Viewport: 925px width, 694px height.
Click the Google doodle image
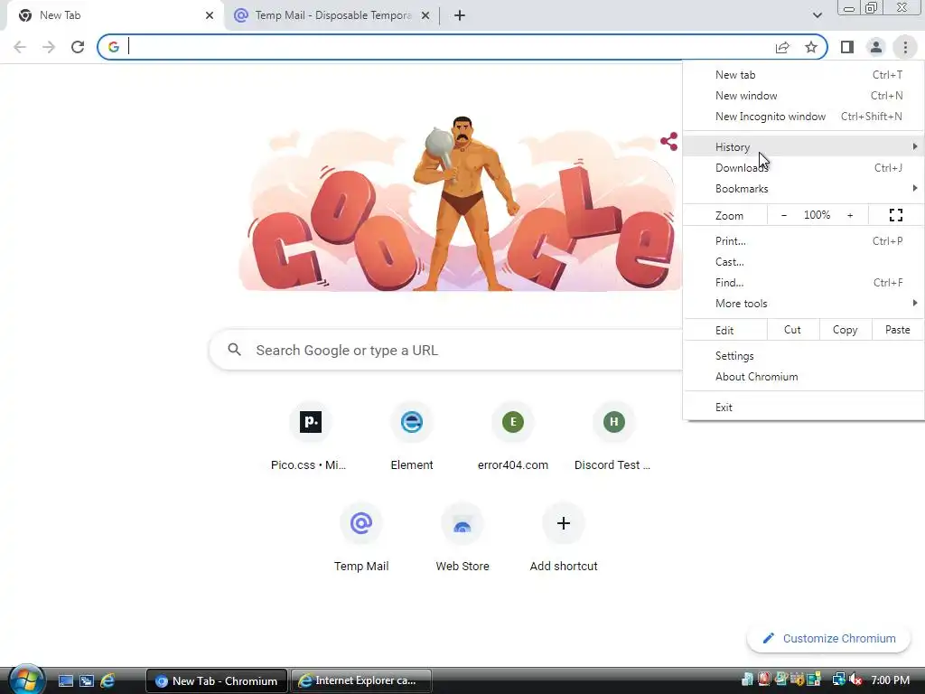[x=460, y=203]
